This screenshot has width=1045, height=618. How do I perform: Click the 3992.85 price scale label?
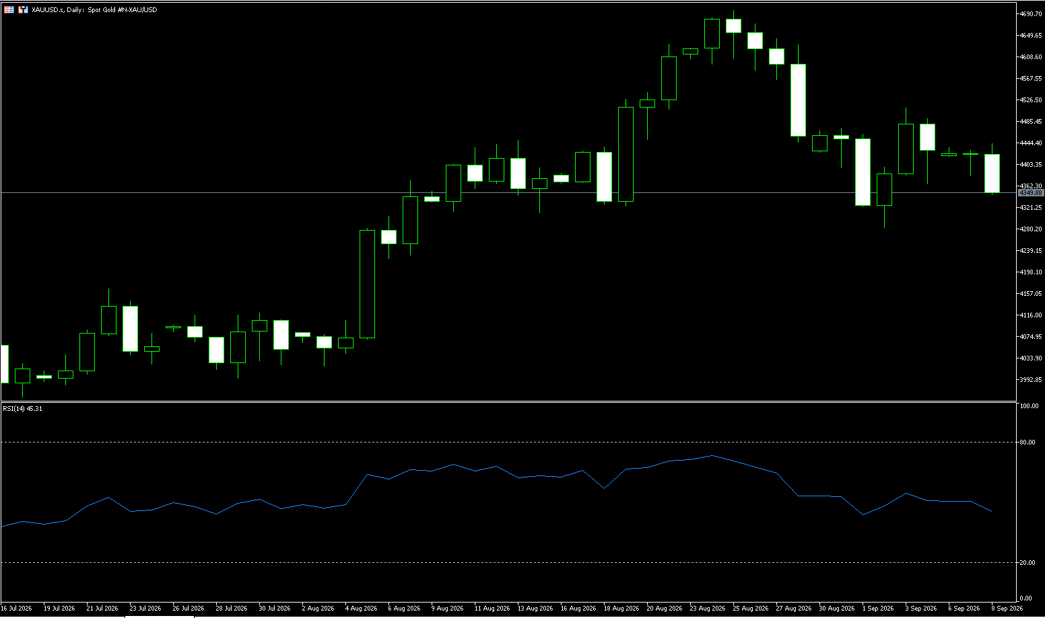[1031, 380]
